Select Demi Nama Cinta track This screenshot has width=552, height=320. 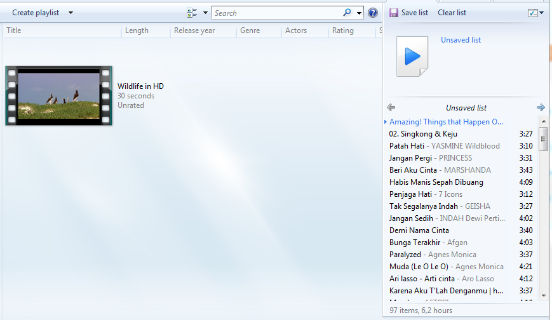tap(459, 230)
